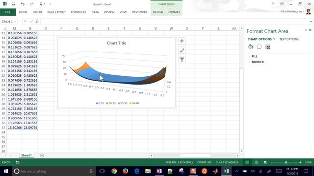Open Google Chrome from the taskbar
Viewport: 314px width, 176px height.
point(114,171)
